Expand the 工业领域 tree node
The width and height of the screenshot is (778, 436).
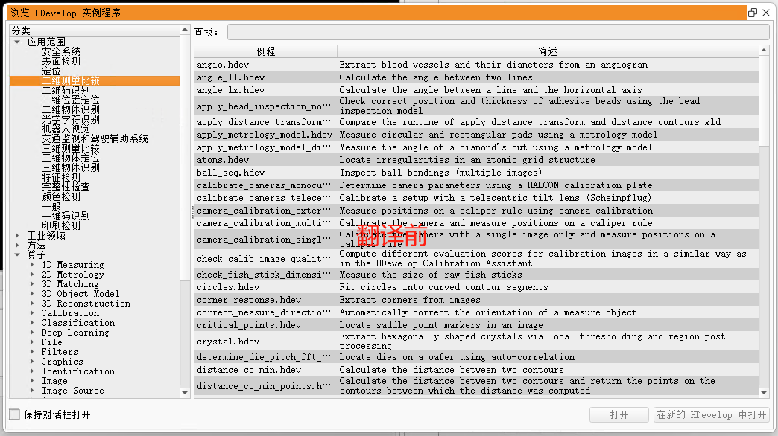click(x=17, y=235)
